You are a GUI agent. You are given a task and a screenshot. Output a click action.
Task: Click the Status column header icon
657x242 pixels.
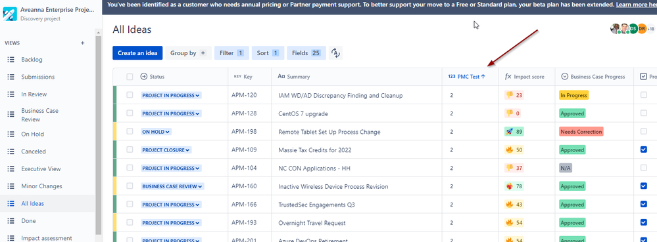pos(144,77)
